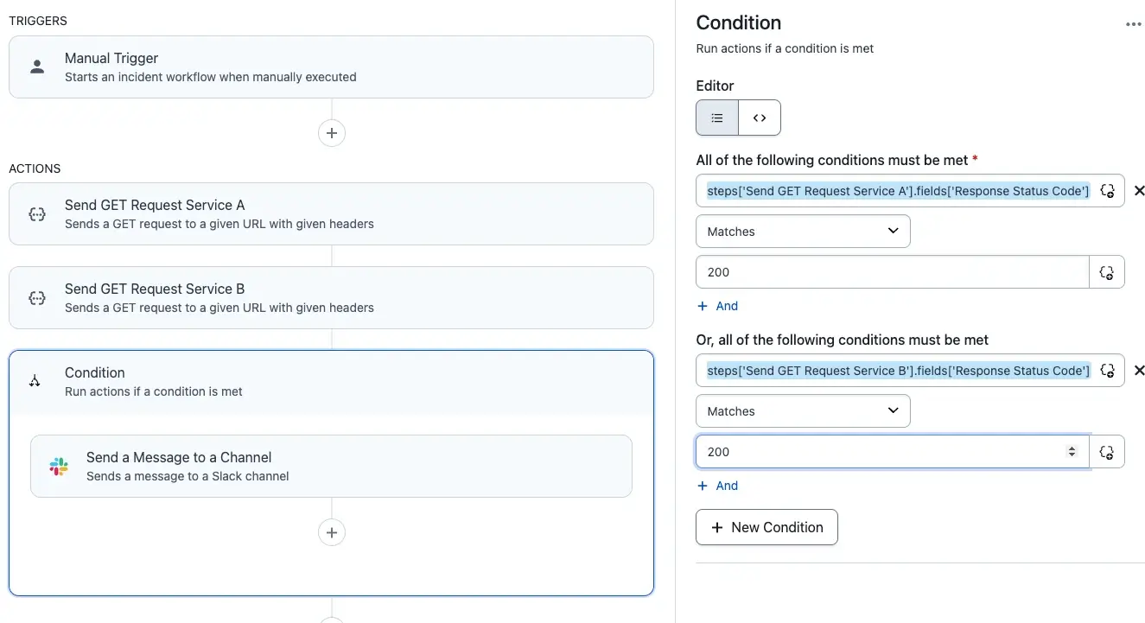The image size is (1145, 623).
Task: Open the three-dots more options menu
Action: point(1133,24)
